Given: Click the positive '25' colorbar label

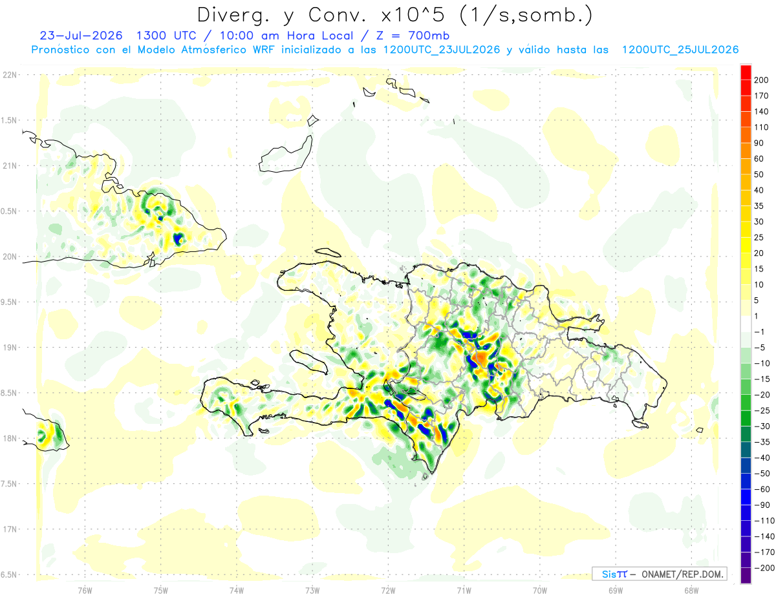Looking at the screenshot, I should 760,237.
